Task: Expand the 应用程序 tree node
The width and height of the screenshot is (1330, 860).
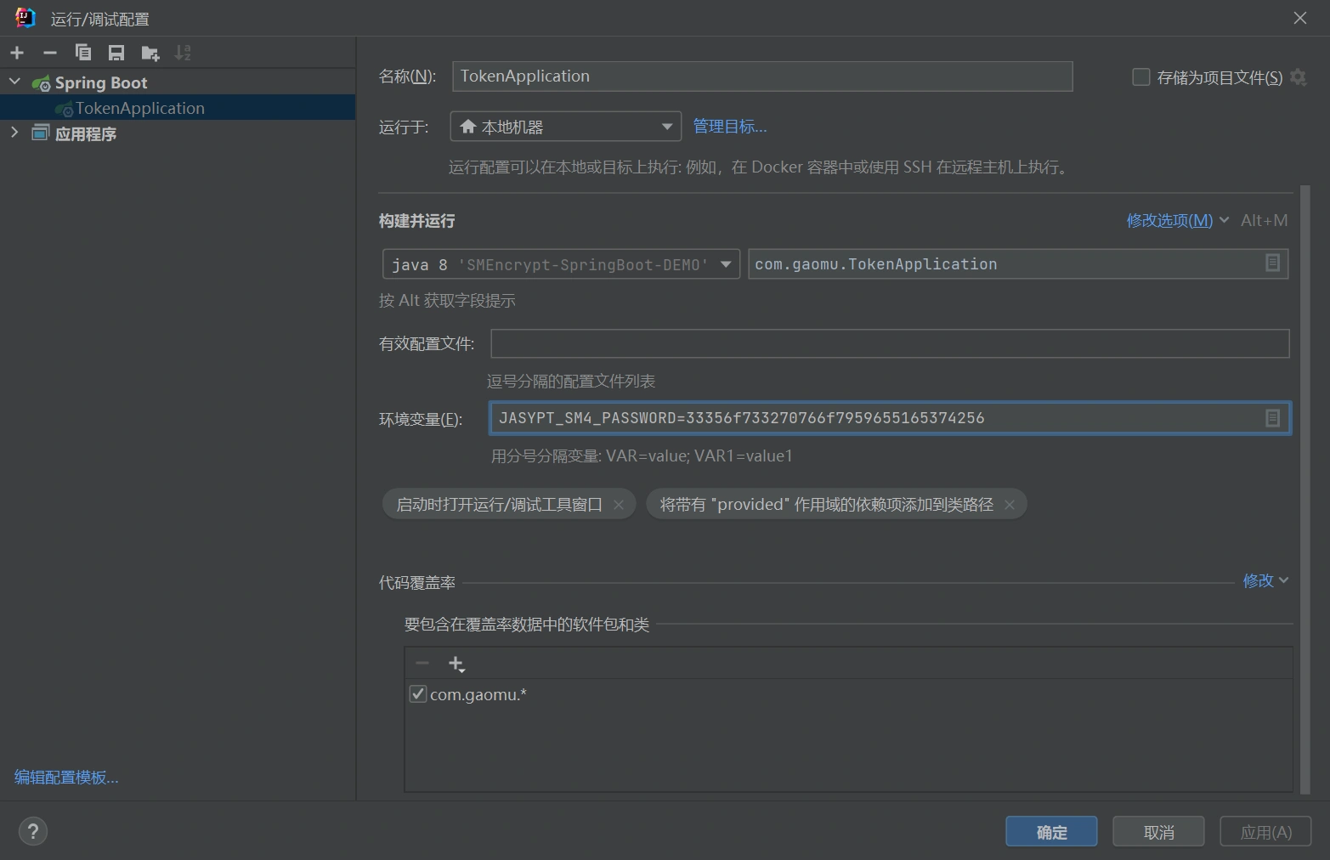Action: pos(14,133)
